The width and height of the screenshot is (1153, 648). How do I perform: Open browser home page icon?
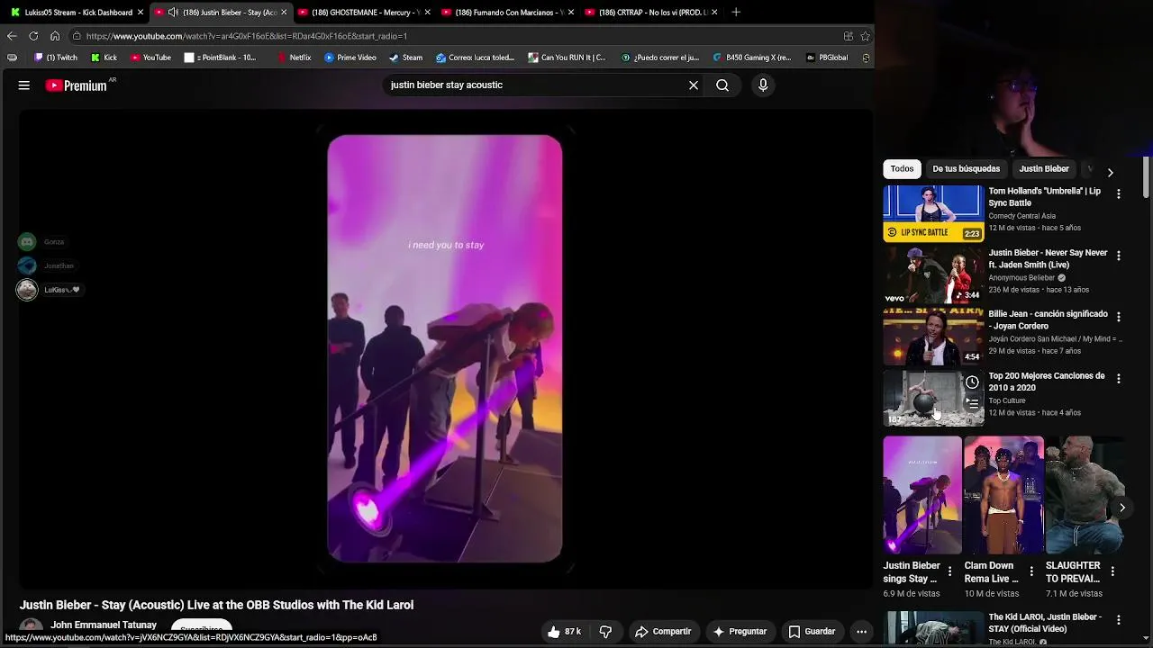click(x=55, y=36)
